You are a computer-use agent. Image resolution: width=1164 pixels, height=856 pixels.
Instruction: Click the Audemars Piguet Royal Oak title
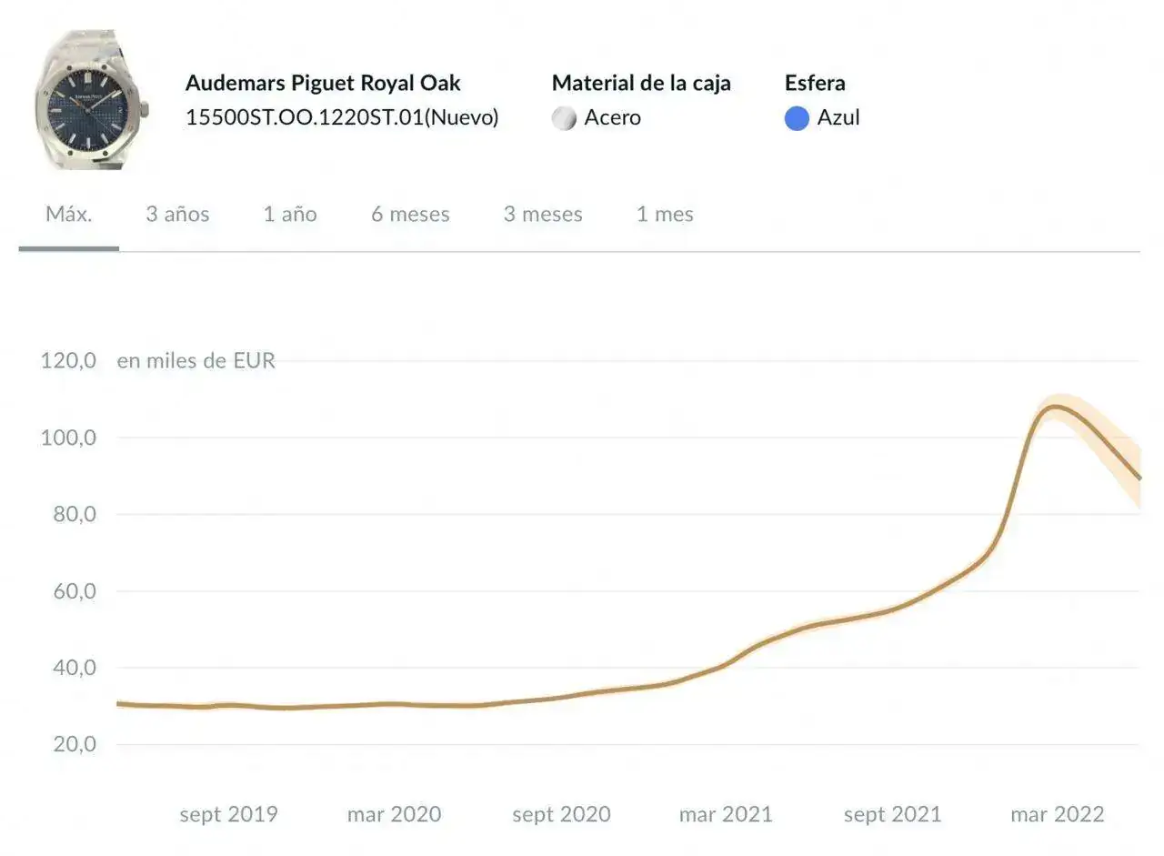[323, 83]
